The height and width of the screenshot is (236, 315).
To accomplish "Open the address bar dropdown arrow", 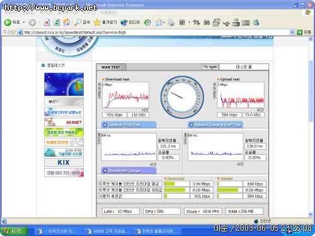I will (x=292, y=32).
